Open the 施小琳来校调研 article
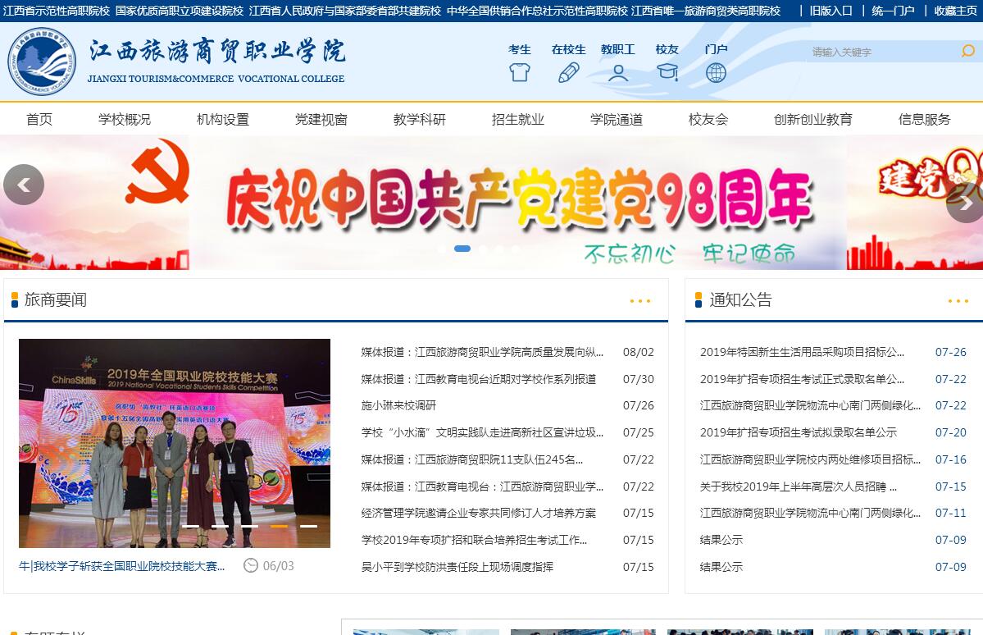Viewport: 983px width, 635px height. 398,405
